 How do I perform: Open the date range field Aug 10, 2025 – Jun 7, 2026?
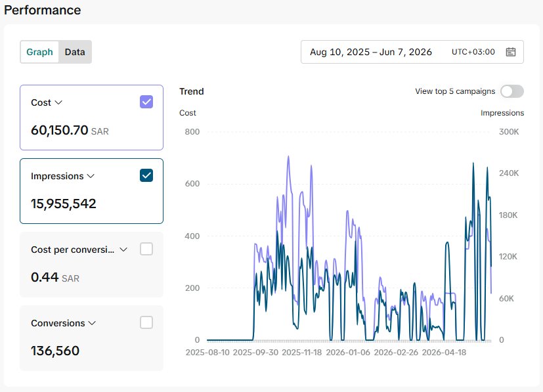[x=412, y=52]
